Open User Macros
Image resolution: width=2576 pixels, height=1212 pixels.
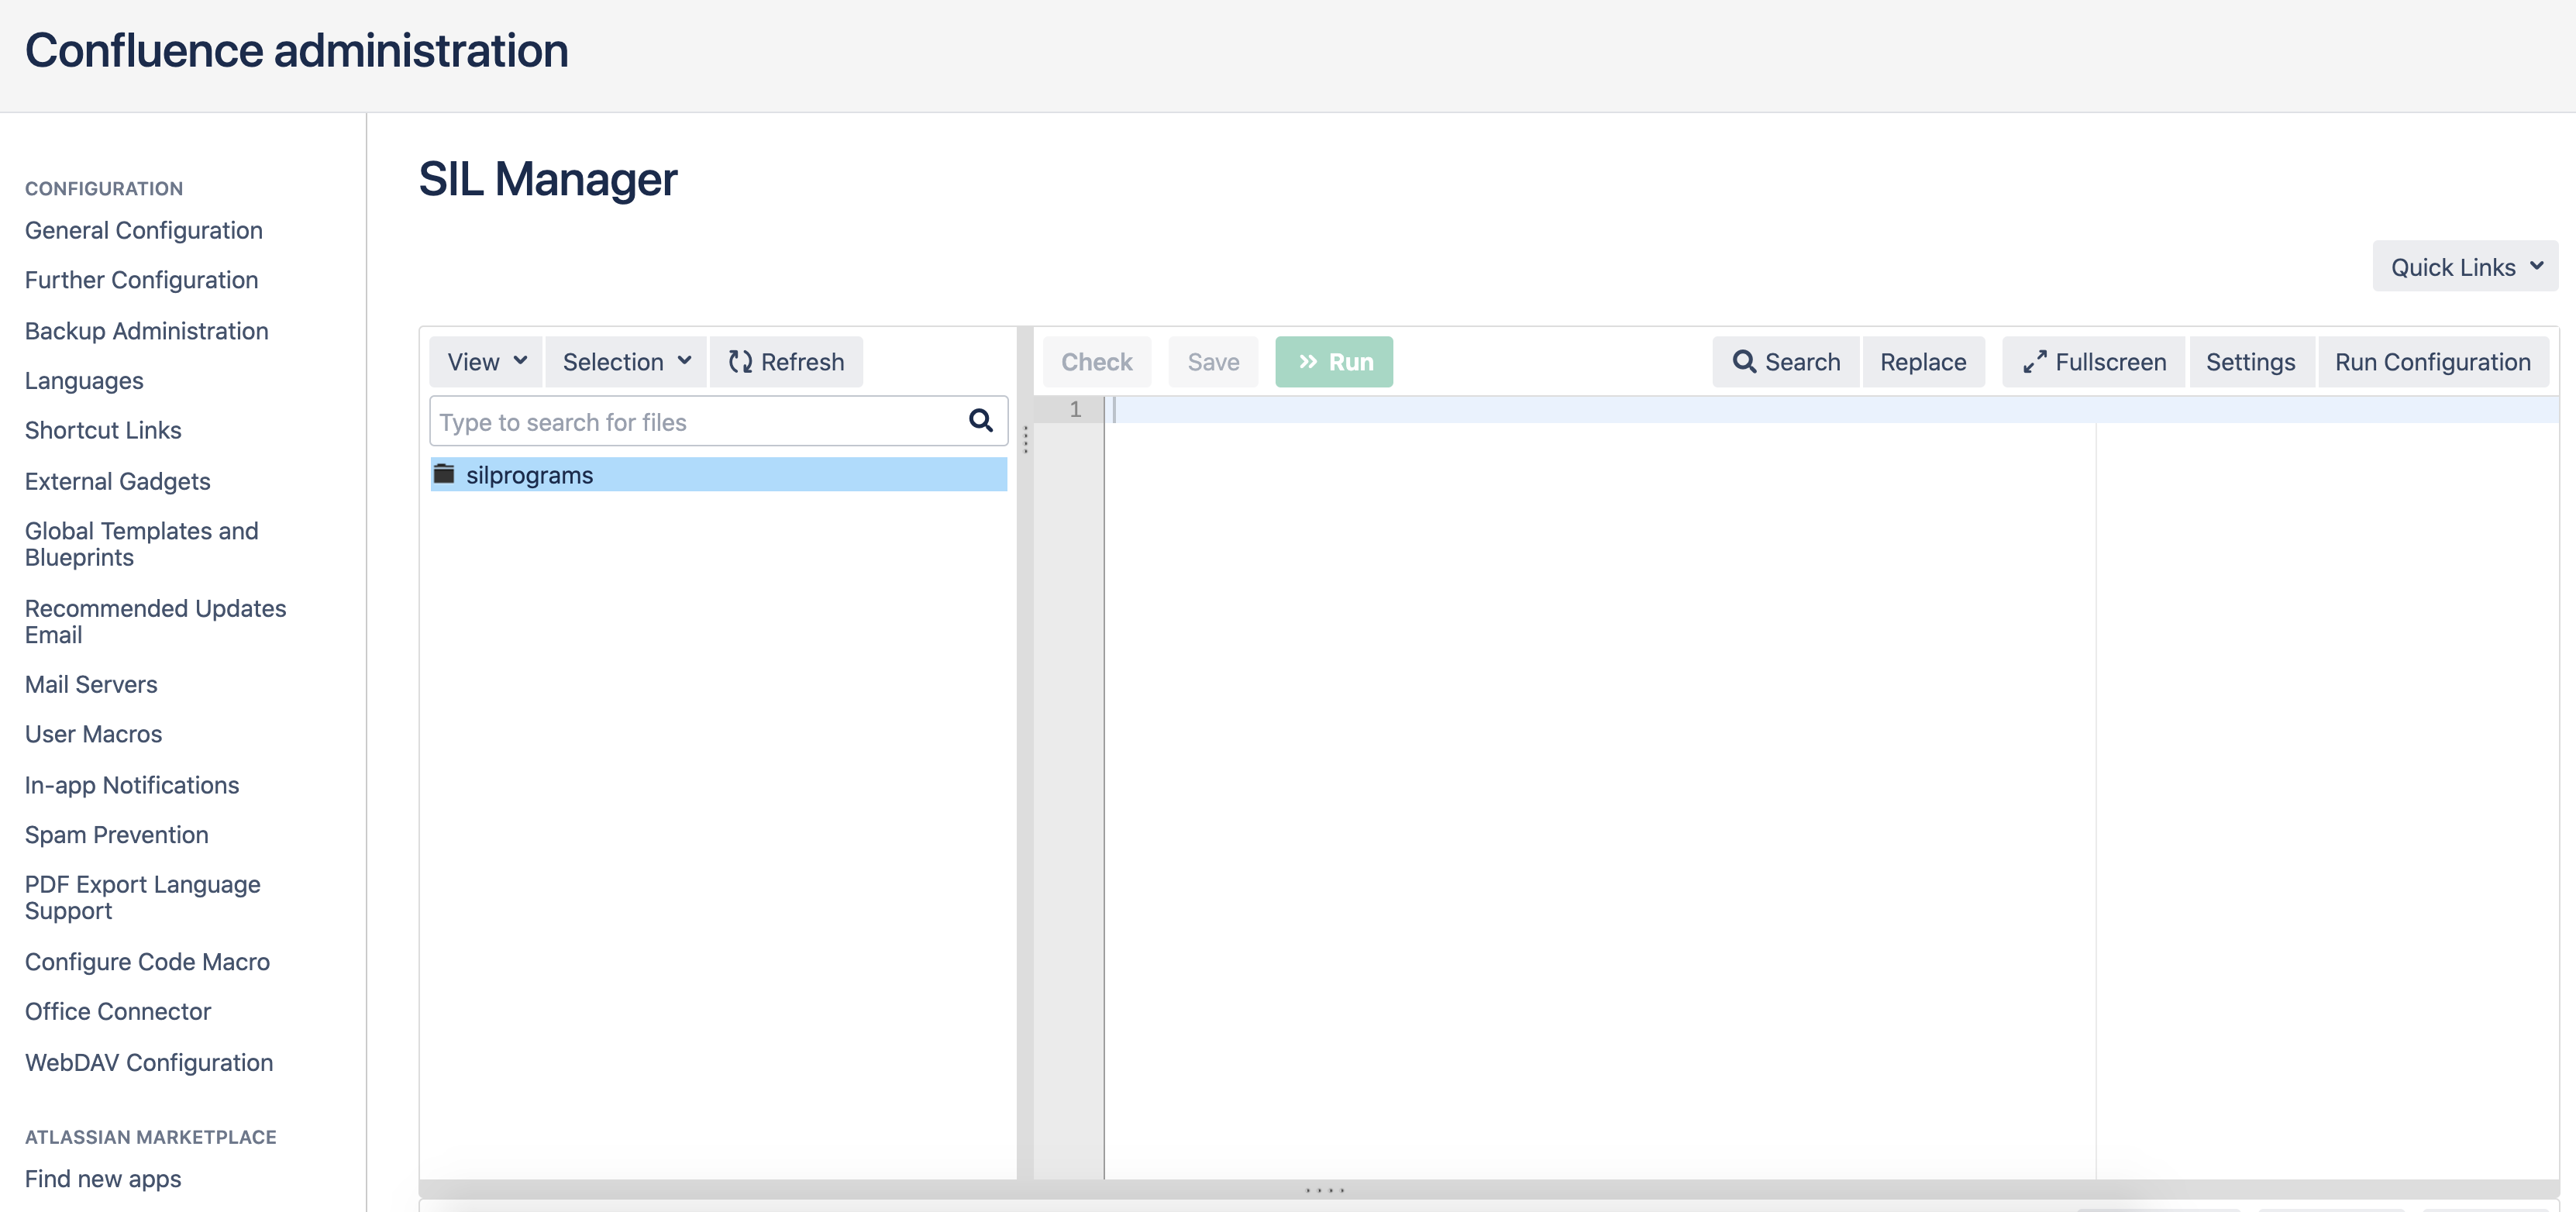pyautogui.click(x=93, y=734)
